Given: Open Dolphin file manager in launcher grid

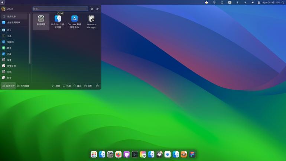Looking at the screenshot, I should point(58,22).
